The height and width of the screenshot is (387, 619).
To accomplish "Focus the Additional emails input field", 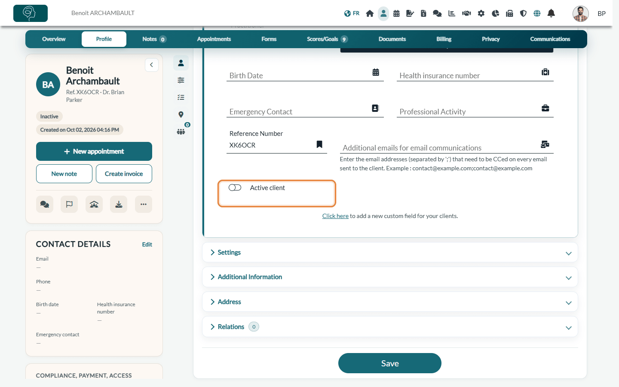I will (447, 147).
